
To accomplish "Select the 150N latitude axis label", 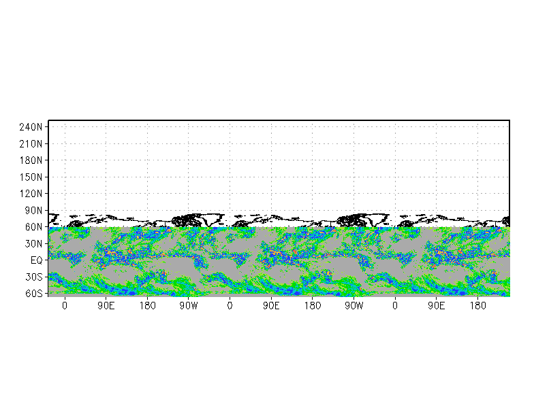I will coord(31,177).
